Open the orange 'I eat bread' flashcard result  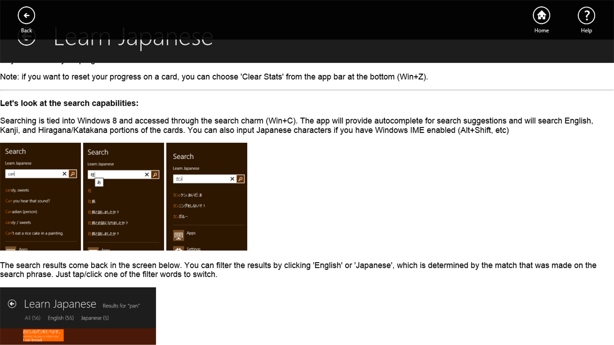click(43, 335)
